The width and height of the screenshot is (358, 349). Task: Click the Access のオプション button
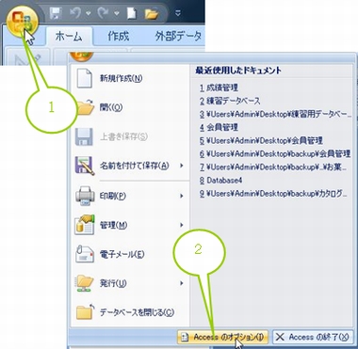223,337
